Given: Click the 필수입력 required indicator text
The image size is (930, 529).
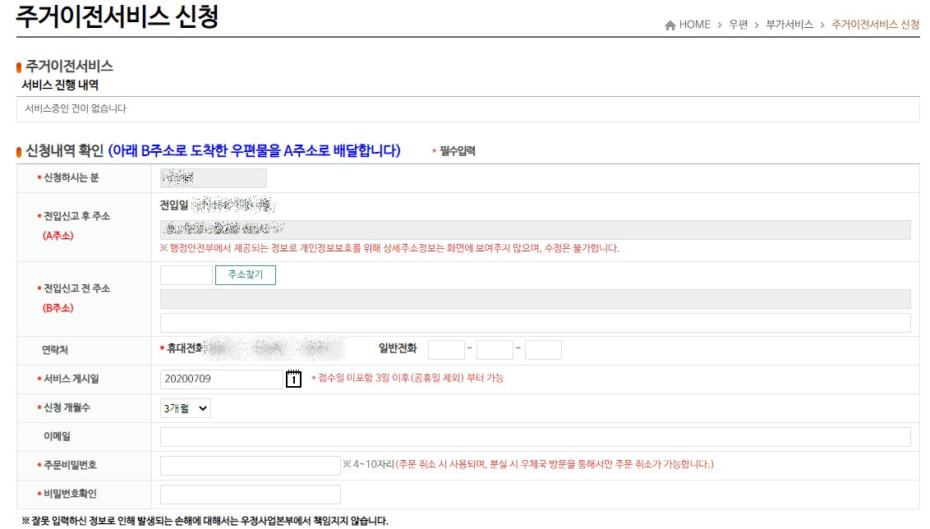Looking at the screenshot, I should point(453,151).
